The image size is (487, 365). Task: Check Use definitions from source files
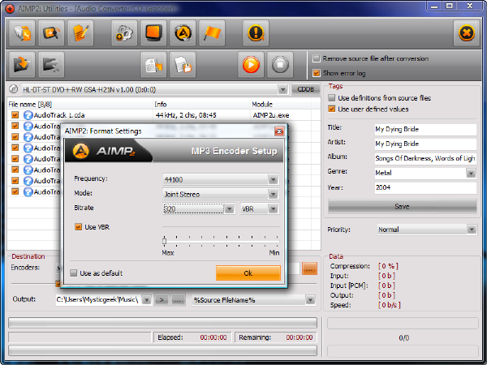[x=332, y=98]
